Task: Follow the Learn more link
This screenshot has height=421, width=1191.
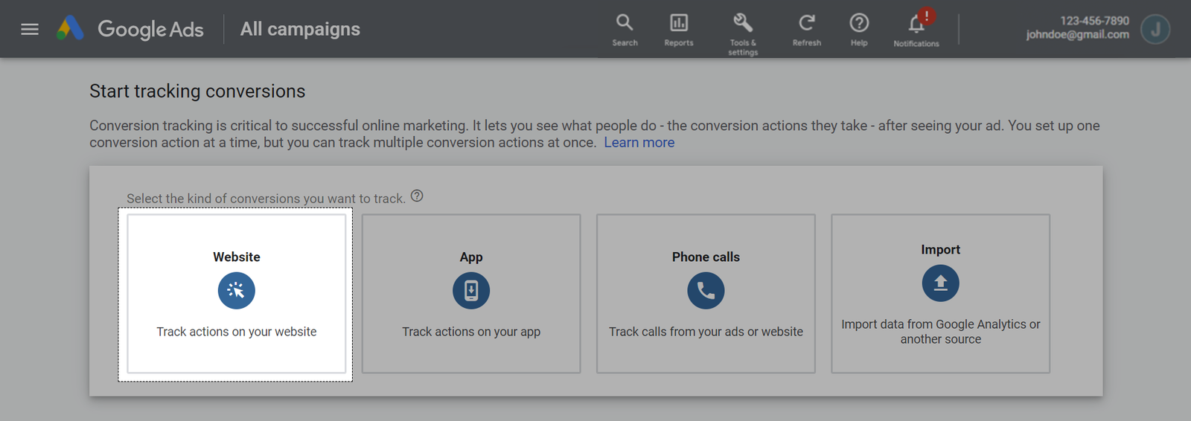Action: (x=639, y=143)
